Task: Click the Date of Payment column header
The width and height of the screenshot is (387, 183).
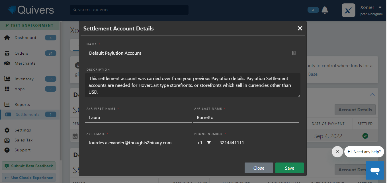Action: coord(328,124)
